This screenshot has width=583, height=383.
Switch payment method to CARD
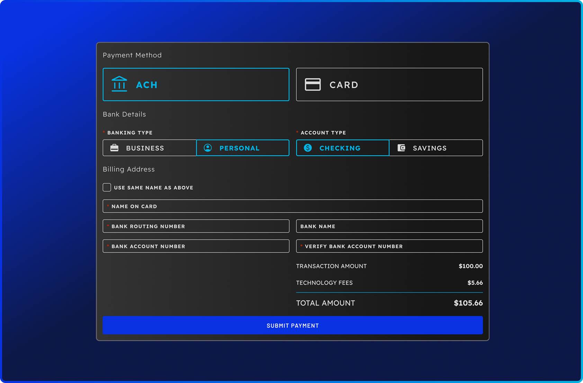(x=389, y=85)
